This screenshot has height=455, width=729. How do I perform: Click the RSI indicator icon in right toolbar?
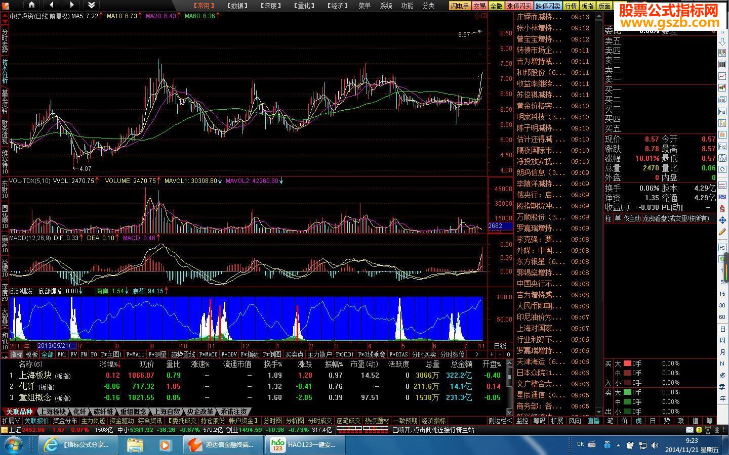coord(722,197)
